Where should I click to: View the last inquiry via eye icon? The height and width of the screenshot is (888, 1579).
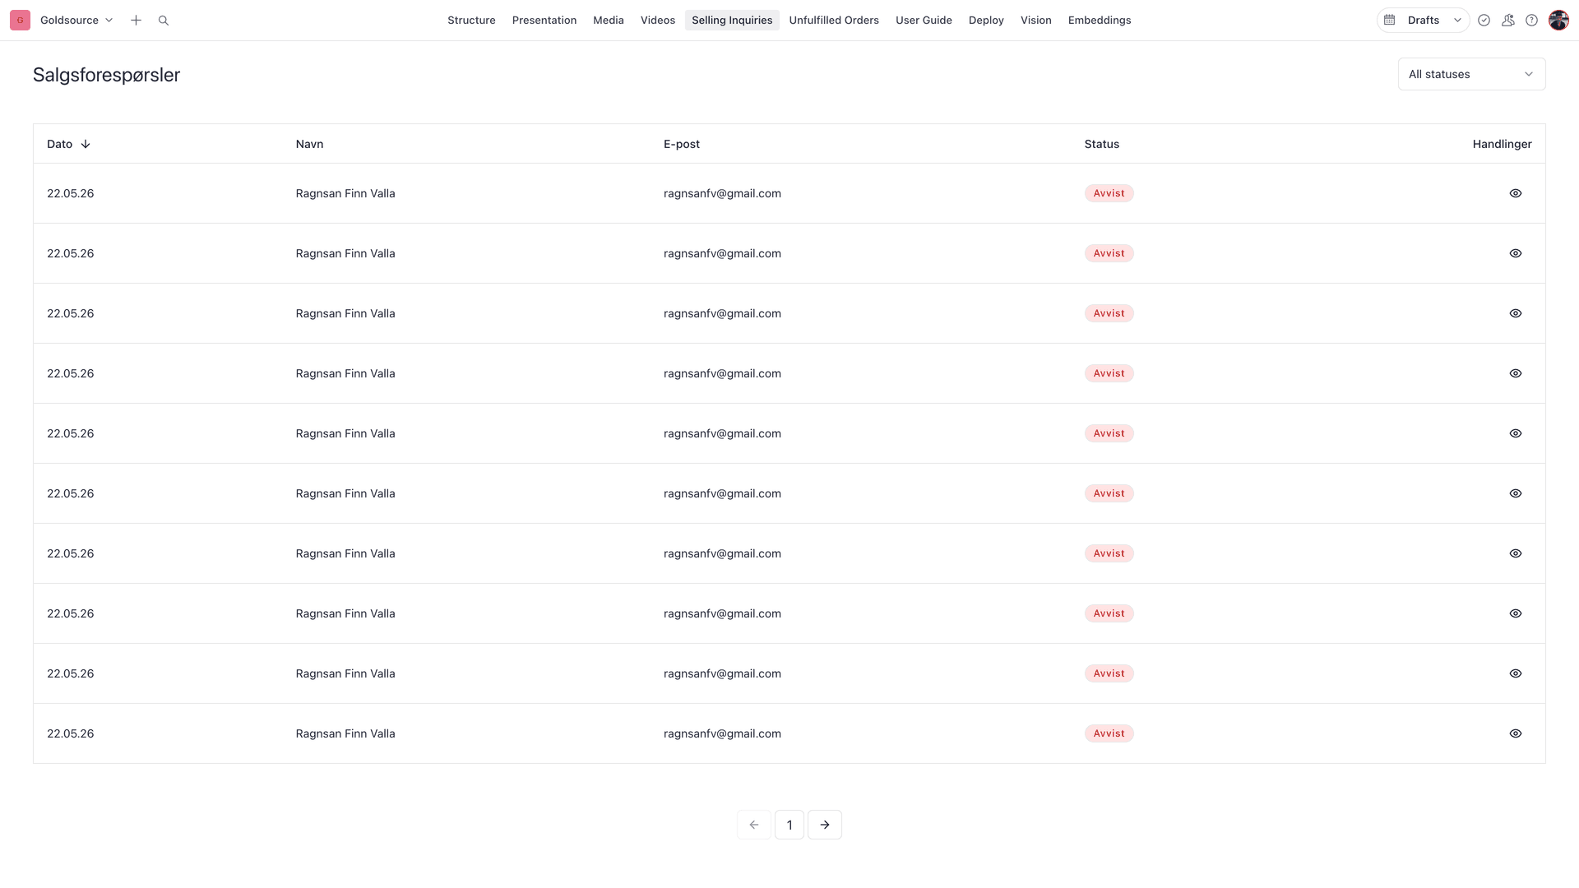tap(1516, 733)
